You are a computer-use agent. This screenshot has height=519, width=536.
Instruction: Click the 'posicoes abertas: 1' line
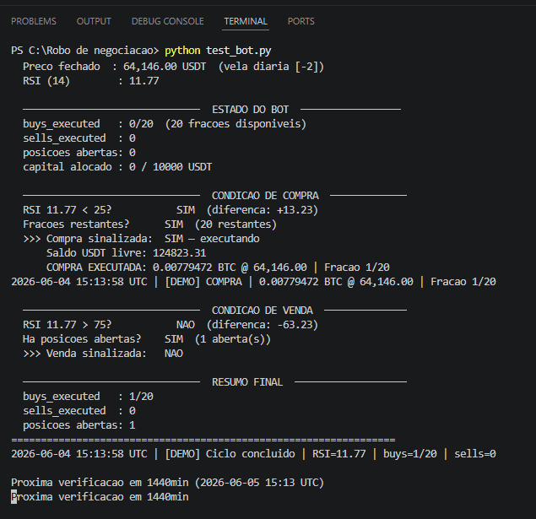(x=79, y=425)
